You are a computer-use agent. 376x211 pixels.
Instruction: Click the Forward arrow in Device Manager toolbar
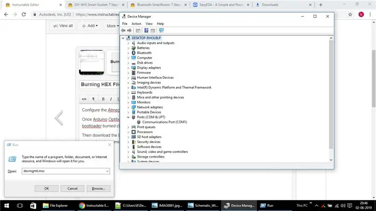pos(129,30)
